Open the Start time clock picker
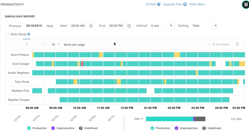Image resolution: width=249 pixels, height=131 pixels. (91, 26)
